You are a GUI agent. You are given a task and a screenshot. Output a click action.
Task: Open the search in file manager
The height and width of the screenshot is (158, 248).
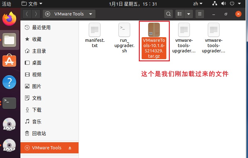pos(169,14)
